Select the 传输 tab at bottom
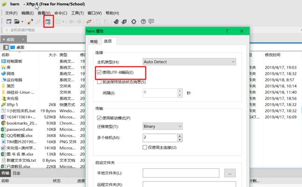Image resolution: width=302 pixels, height=187 pixels. (6, 173)
